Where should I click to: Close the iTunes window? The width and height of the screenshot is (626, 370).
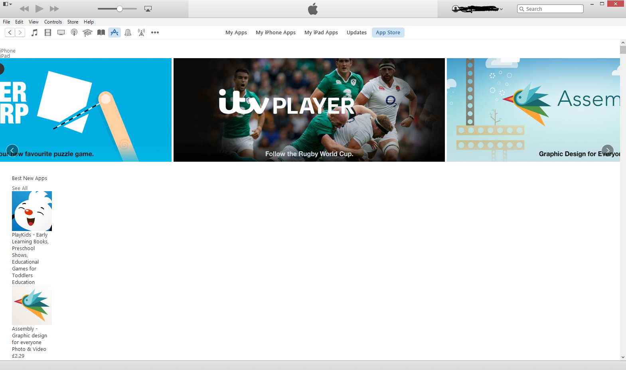point(616,4)
